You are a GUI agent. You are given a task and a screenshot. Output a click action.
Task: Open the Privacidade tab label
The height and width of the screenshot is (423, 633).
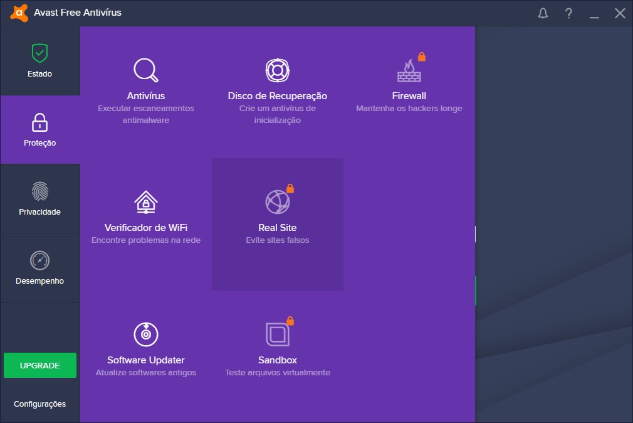coord(39,212)
